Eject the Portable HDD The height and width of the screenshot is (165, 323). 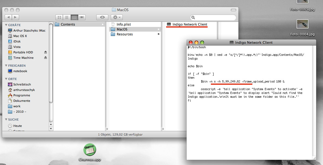[46, 52]
